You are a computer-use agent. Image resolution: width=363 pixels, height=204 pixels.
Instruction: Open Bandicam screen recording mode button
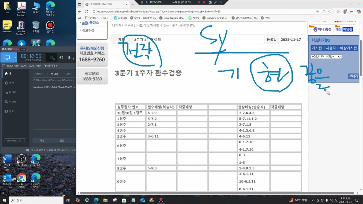[7, 58]
